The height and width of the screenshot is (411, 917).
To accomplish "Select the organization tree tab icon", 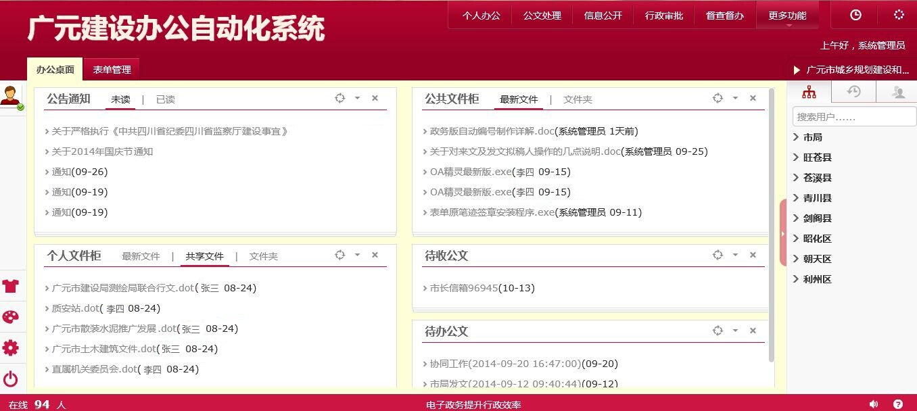I will coord(809,93).
